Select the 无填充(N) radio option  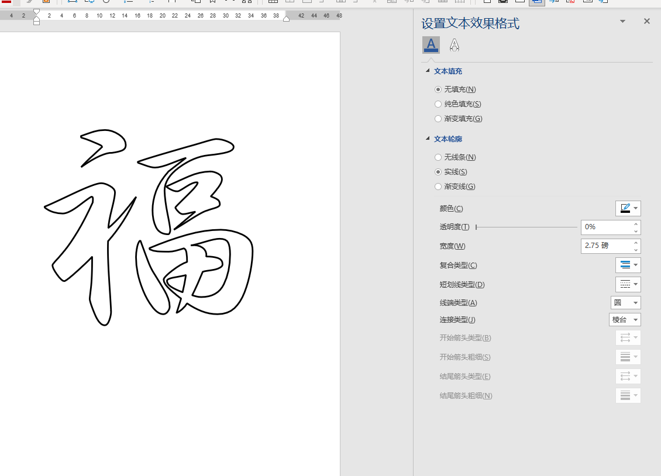[x=438, y=89]
